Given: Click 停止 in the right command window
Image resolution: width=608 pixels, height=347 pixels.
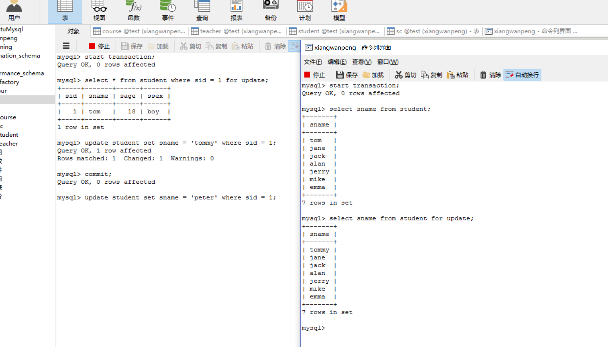Looking at the screenshot, I should [x=315, y=75].
